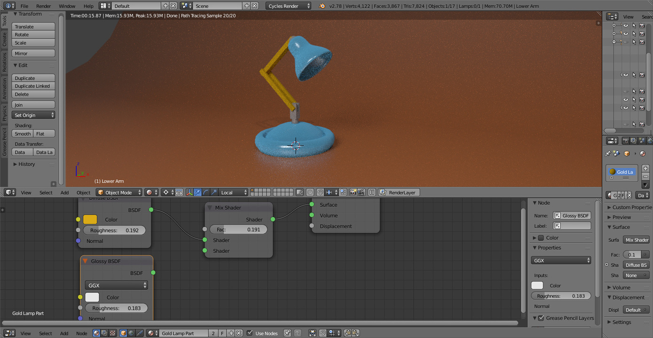Open the Object Mode dropdown
The width and height of the screenshot is (653, 338).
coord(119,192)
